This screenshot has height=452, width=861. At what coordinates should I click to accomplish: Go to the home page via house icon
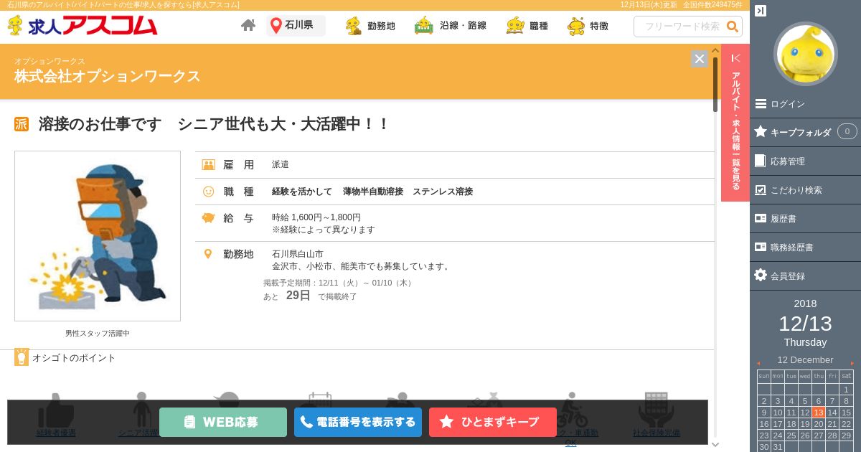click(248, 26)
